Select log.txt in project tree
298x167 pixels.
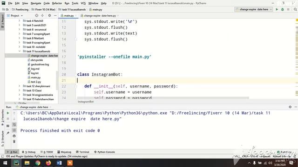34,73
